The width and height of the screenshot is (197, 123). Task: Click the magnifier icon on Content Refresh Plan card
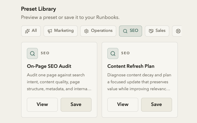[x=113, y=54]
